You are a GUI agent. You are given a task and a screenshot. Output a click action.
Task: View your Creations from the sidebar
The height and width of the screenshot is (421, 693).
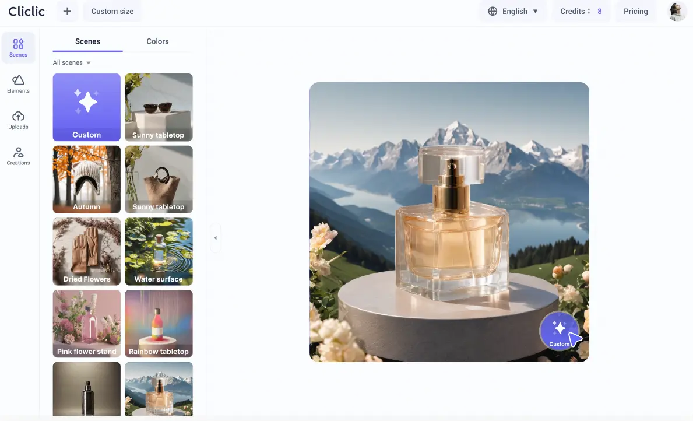(x=18, y=156)
